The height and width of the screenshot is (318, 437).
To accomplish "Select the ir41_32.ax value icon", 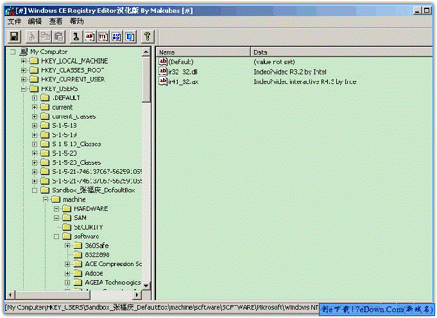I will coord(163,81).
